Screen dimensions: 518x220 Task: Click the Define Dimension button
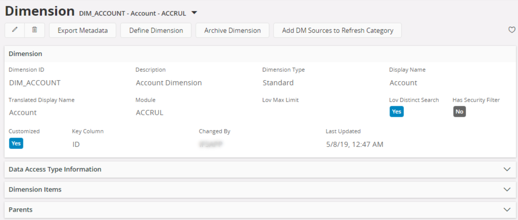[x=156, y=30]
